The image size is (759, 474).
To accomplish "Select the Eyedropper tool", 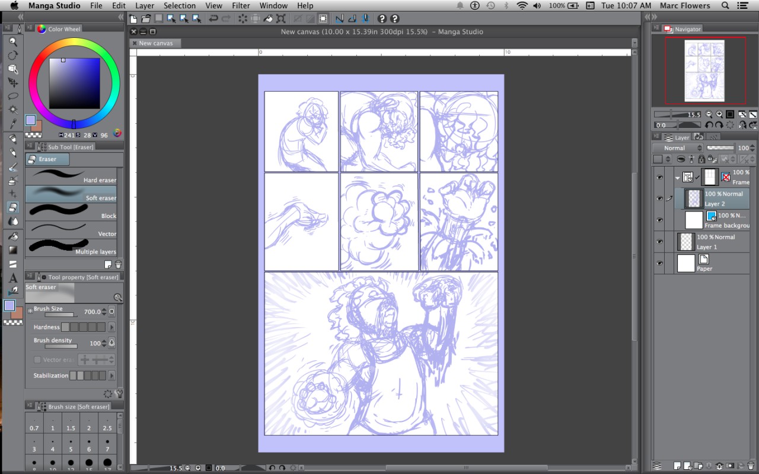I will [12, 123].
